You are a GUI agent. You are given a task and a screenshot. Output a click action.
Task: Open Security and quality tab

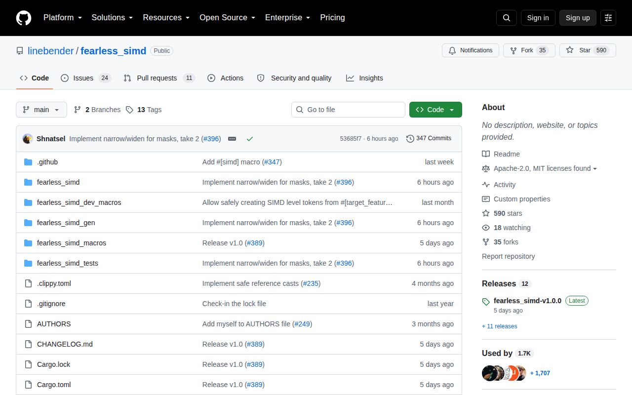pos(294,78)
